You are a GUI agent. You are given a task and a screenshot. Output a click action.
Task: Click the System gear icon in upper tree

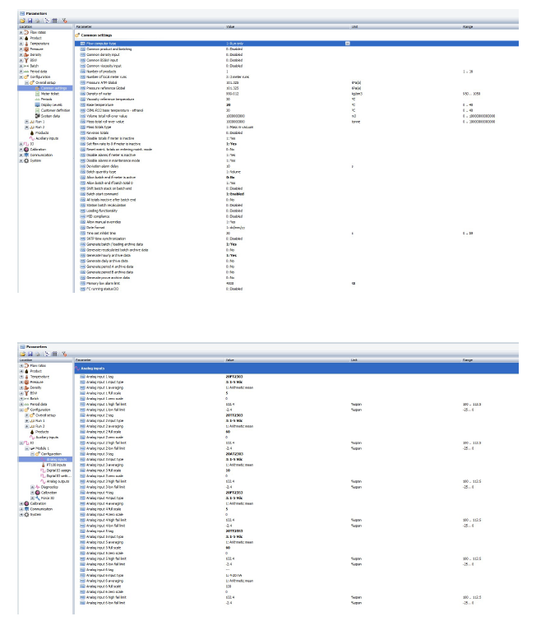pyautogui.click(x=26, y=160)
